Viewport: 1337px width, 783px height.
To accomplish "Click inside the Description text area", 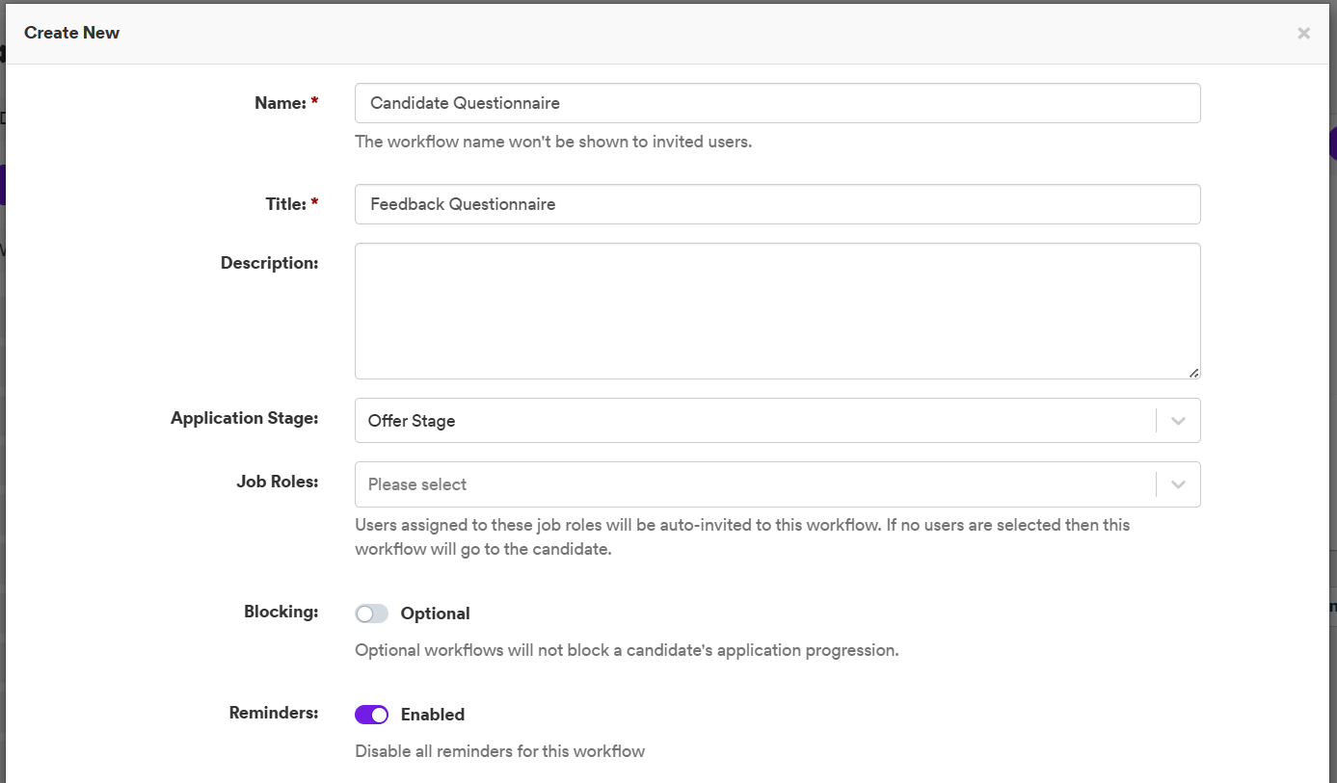I will coord(777,311).
